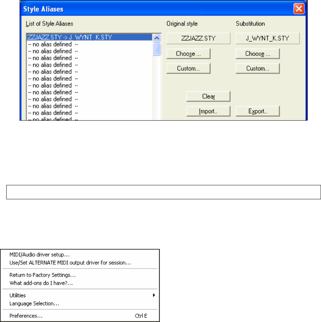Image resolution: width=321 pixels, height=322 pixels.
Task: Open Custom for original style
Action: click(x=188, y=69)
